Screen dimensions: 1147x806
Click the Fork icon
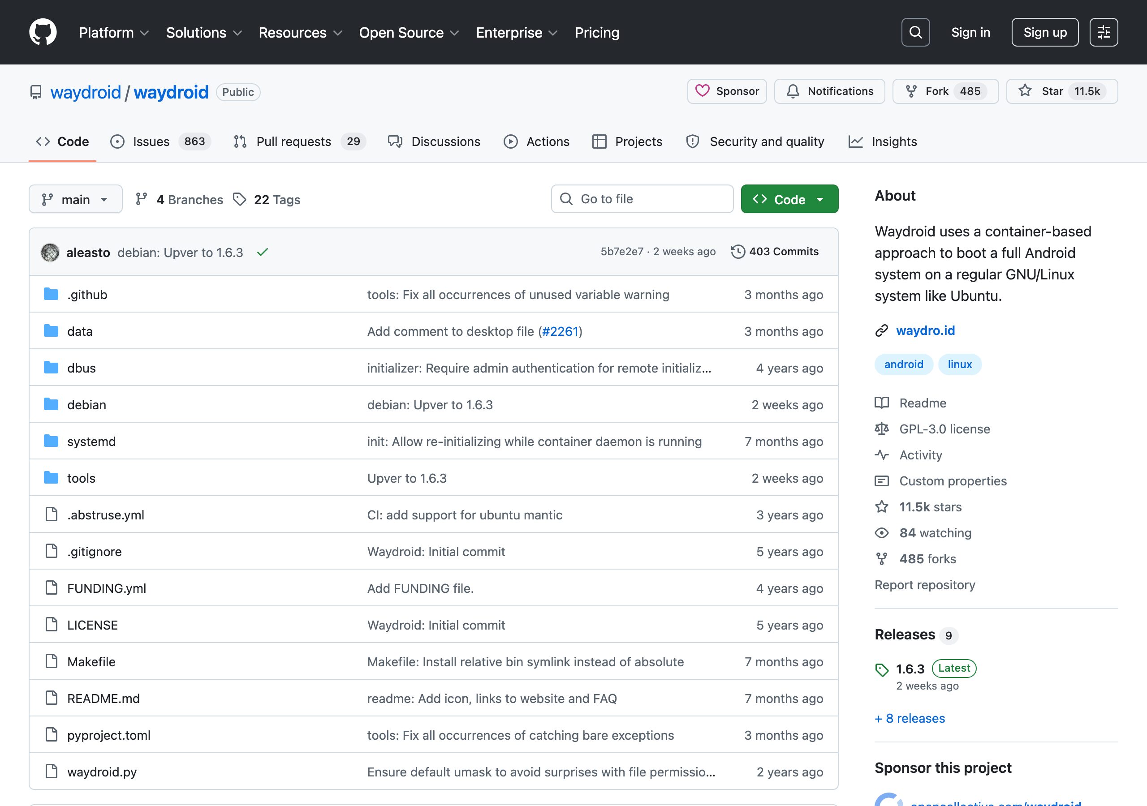911,91
